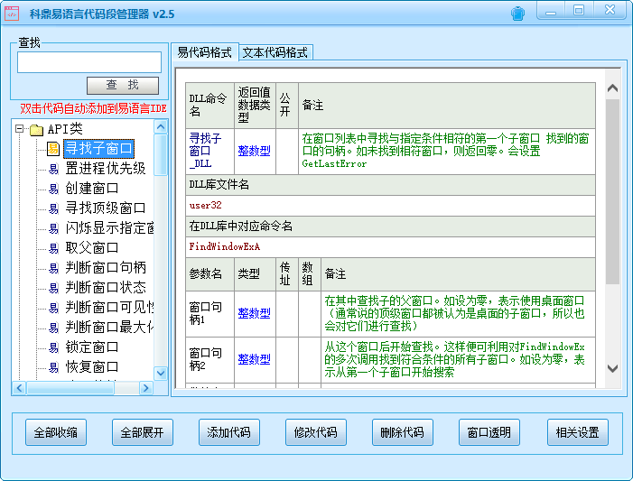
Task: Click the icon next to 创建窗口
Action: click(53, 189)
